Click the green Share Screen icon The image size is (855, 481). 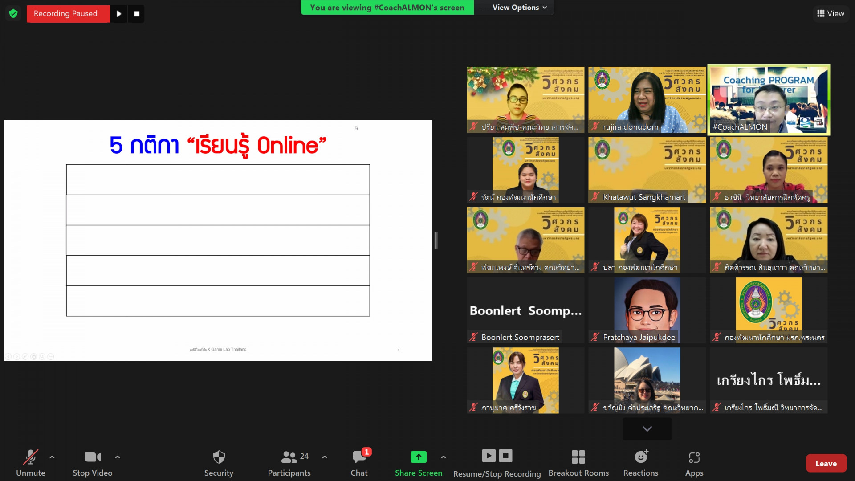418,457
